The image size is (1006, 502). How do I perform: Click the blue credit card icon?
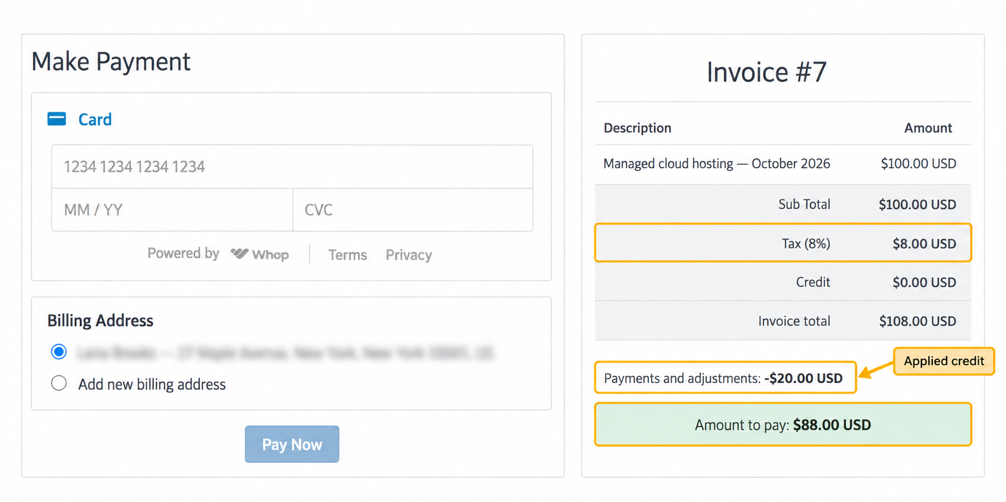[x=57, y=119]
